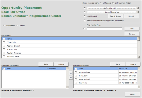Click the Unplace button
Image resolution: width=142 pixels, height=98 pixels.
click(133, 64)
